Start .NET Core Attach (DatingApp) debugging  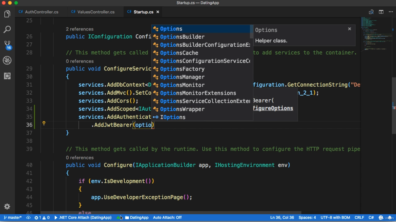[x=83, y=218]
